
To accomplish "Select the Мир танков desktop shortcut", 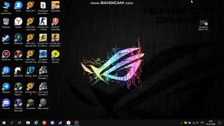I will [43, 104].
